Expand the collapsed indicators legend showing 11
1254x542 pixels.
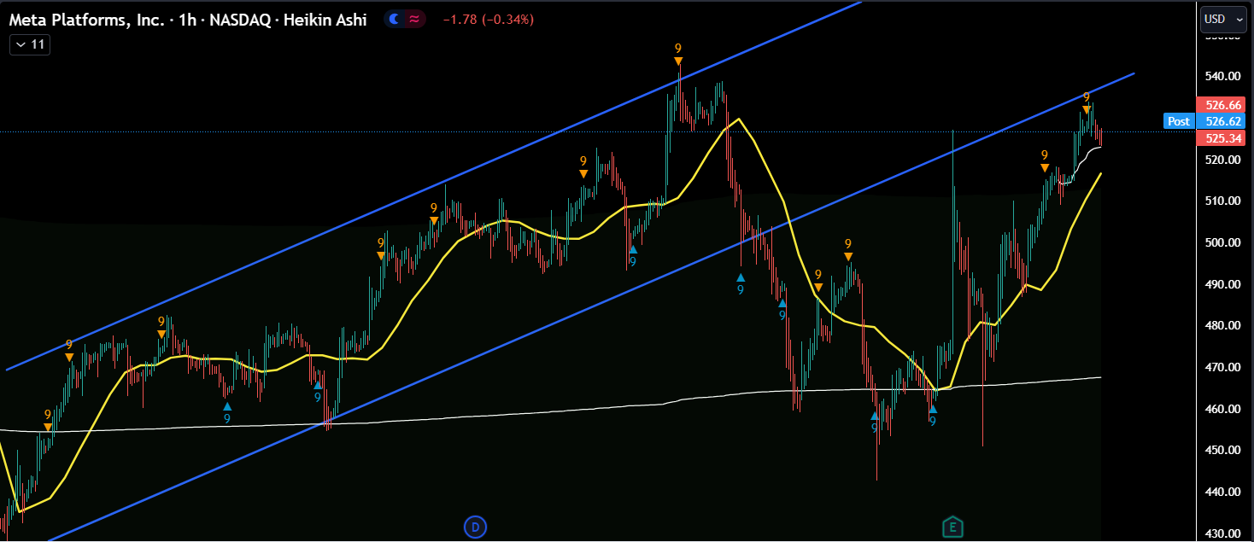30,44
